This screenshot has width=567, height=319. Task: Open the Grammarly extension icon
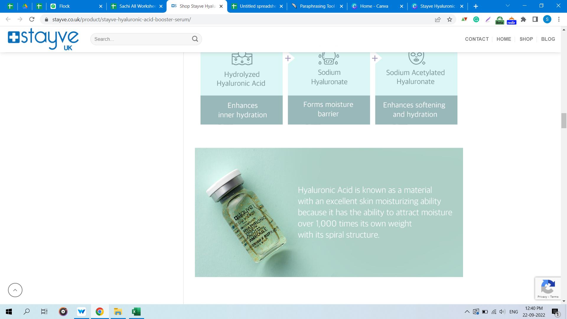click(x=476, y=19)
